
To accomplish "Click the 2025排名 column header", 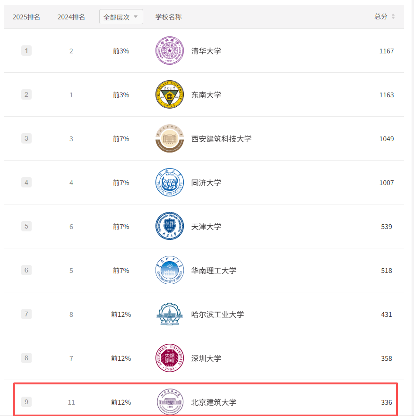I will click(x=26, y=17).
